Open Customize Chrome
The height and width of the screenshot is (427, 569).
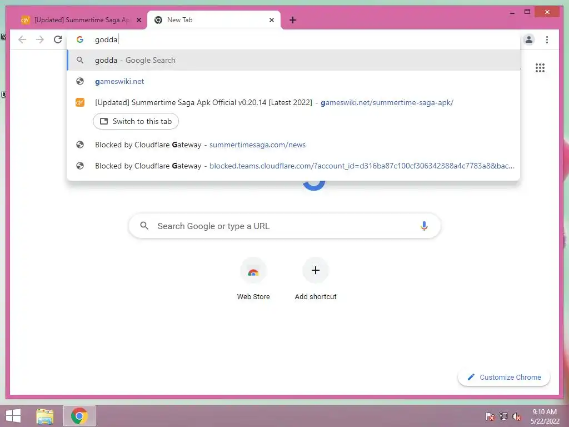coord(504,378)
